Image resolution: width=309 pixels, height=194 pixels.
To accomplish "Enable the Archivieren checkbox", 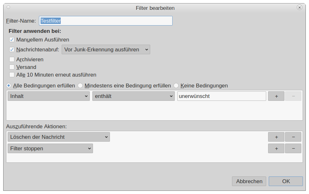I will pyautogui.click(x=12, y=59).
